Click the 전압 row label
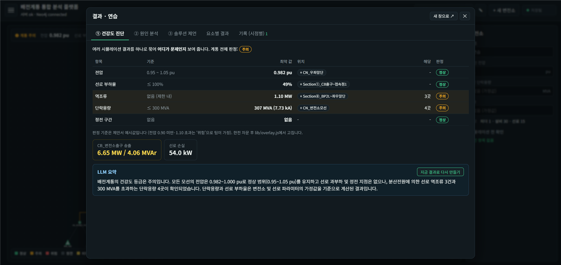 click(99, 73)
